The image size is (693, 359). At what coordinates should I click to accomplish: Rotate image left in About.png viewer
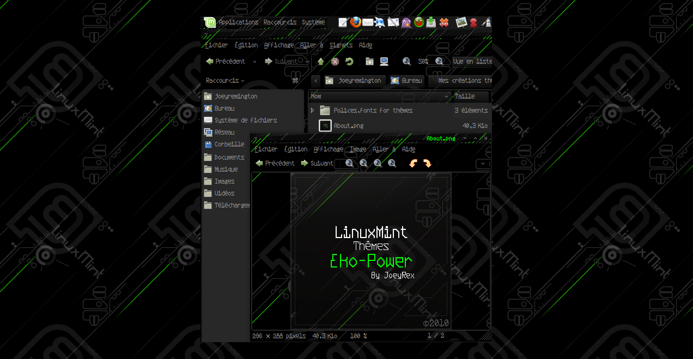(x=413, y=163)
